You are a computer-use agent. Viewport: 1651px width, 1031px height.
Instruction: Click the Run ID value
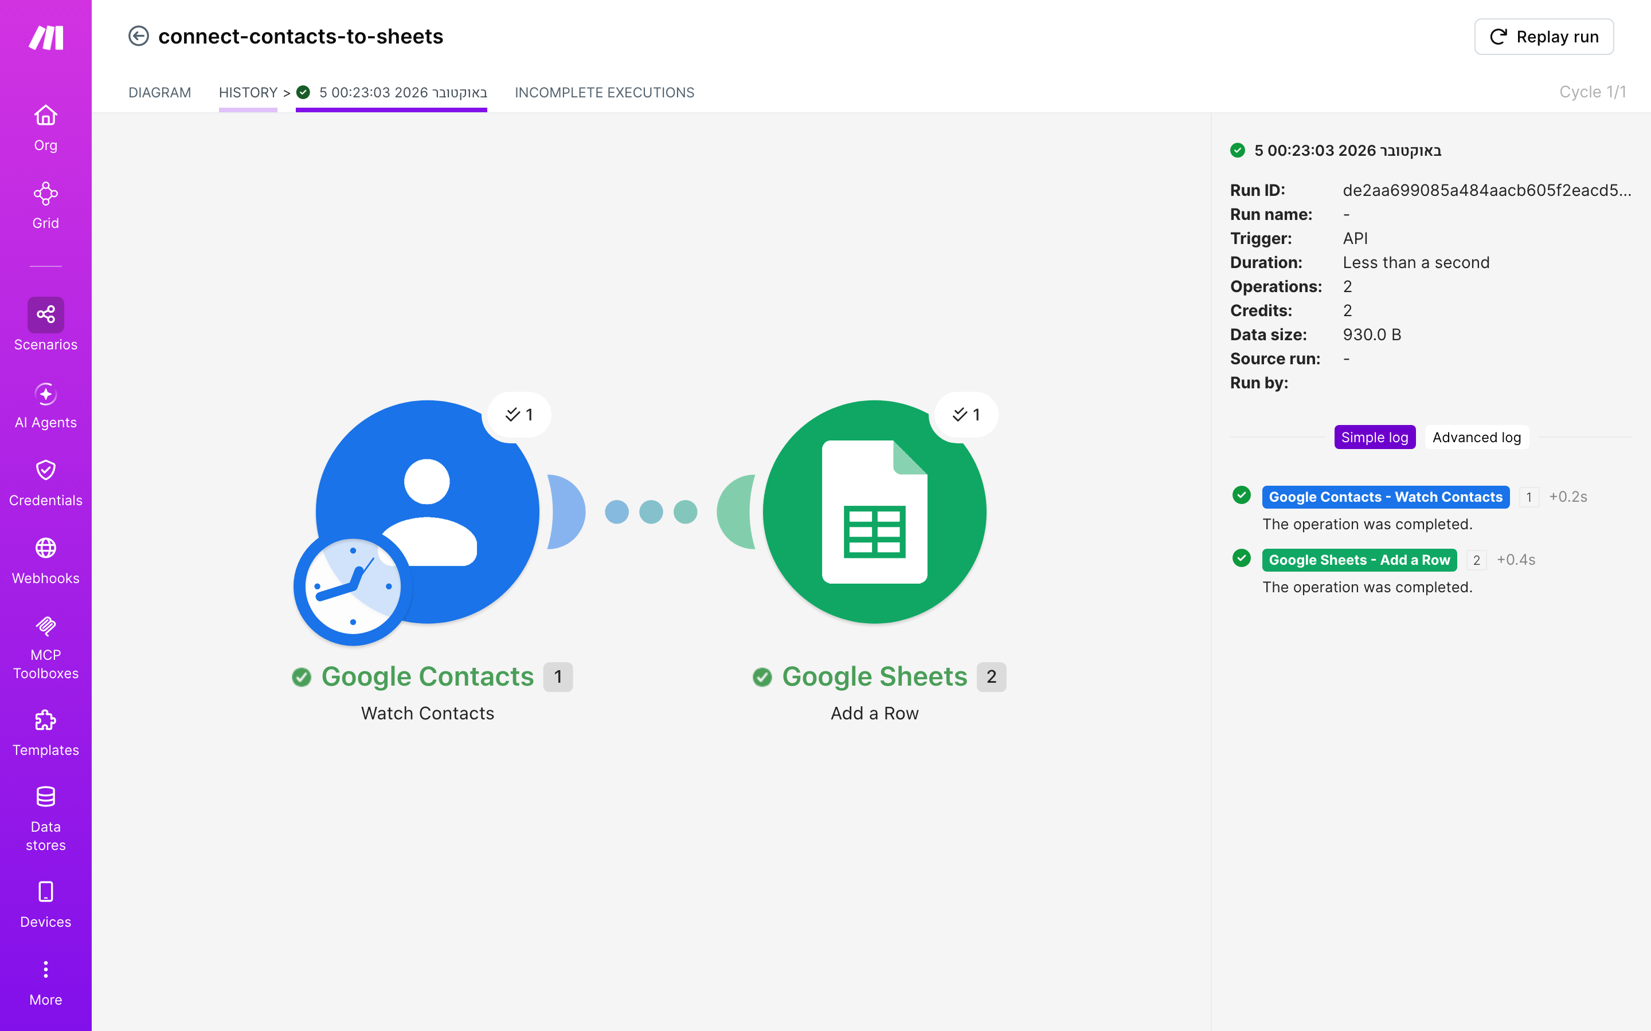(x=1486, y=190)
